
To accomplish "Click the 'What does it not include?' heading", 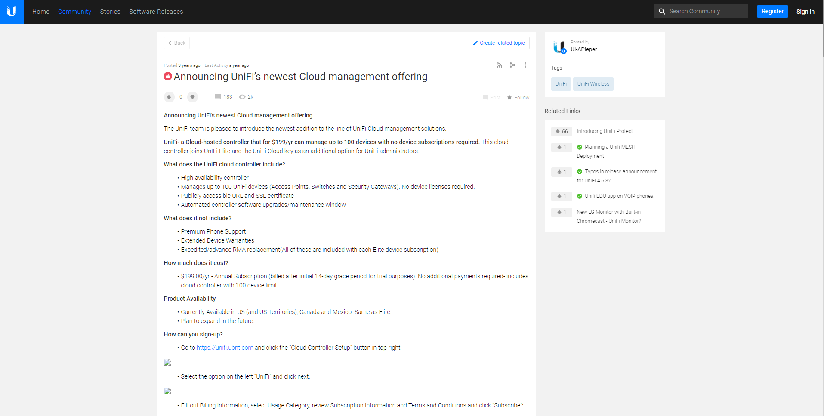I will point(198,218).
